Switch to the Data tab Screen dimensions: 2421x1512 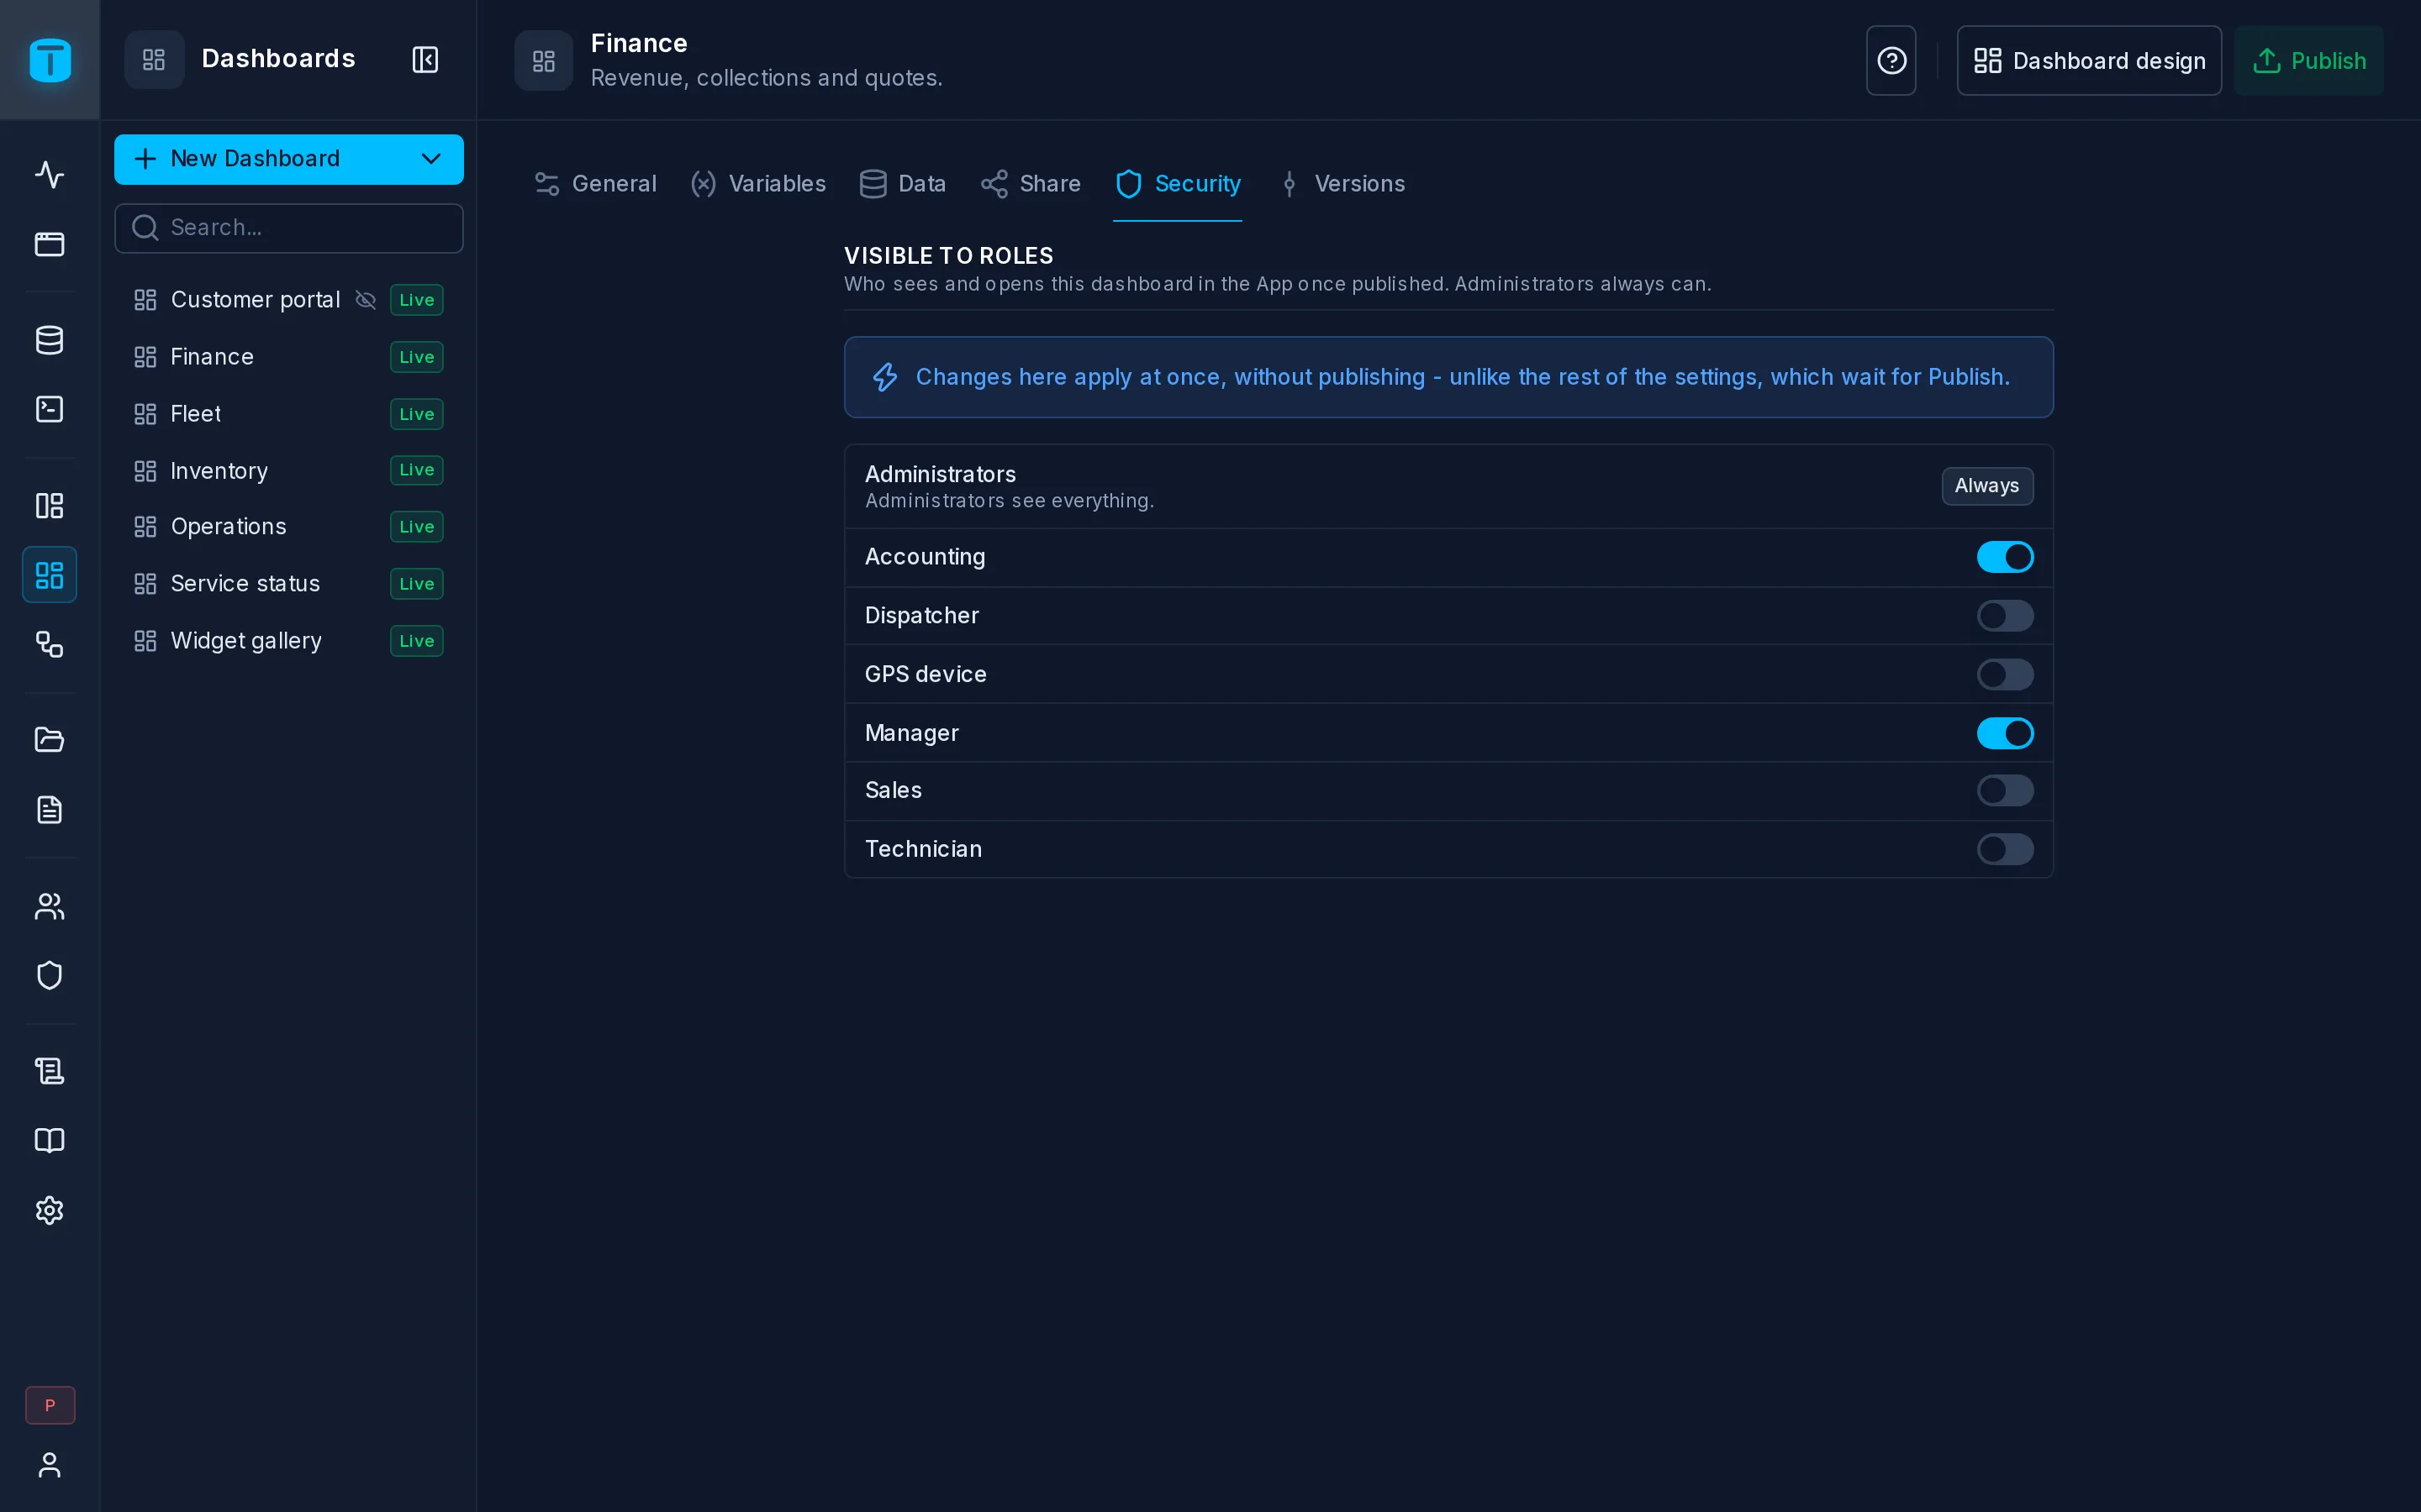902,184
